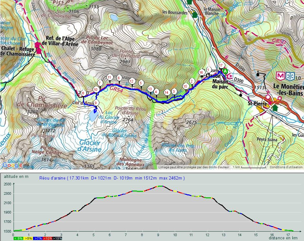The width and height of the screenshot is (304, 241).
Task: Click the green start marker at le Casset
Action: (x=226, y=71)
